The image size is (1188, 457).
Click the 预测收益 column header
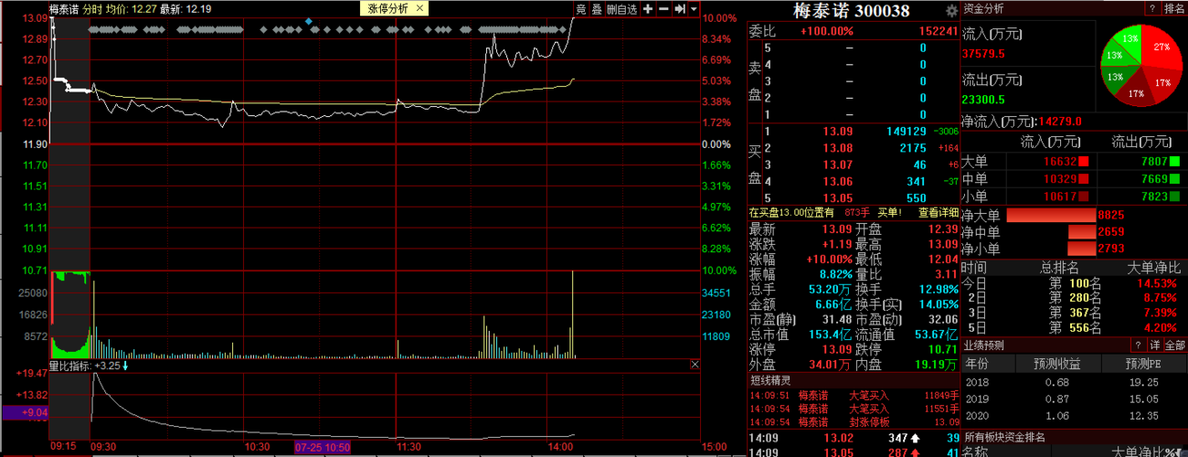click(x=1059, y=363)
